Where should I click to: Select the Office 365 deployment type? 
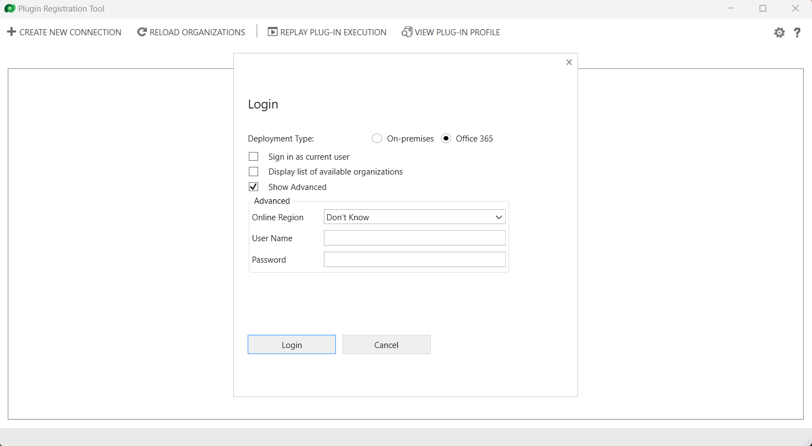(x=446, y=139)
